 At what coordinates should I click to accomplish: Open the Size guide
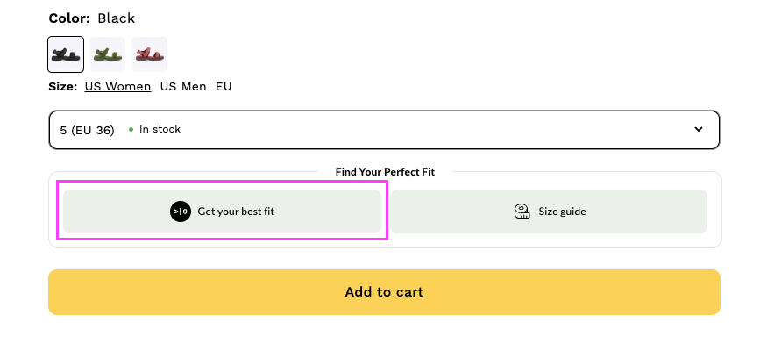549,212
